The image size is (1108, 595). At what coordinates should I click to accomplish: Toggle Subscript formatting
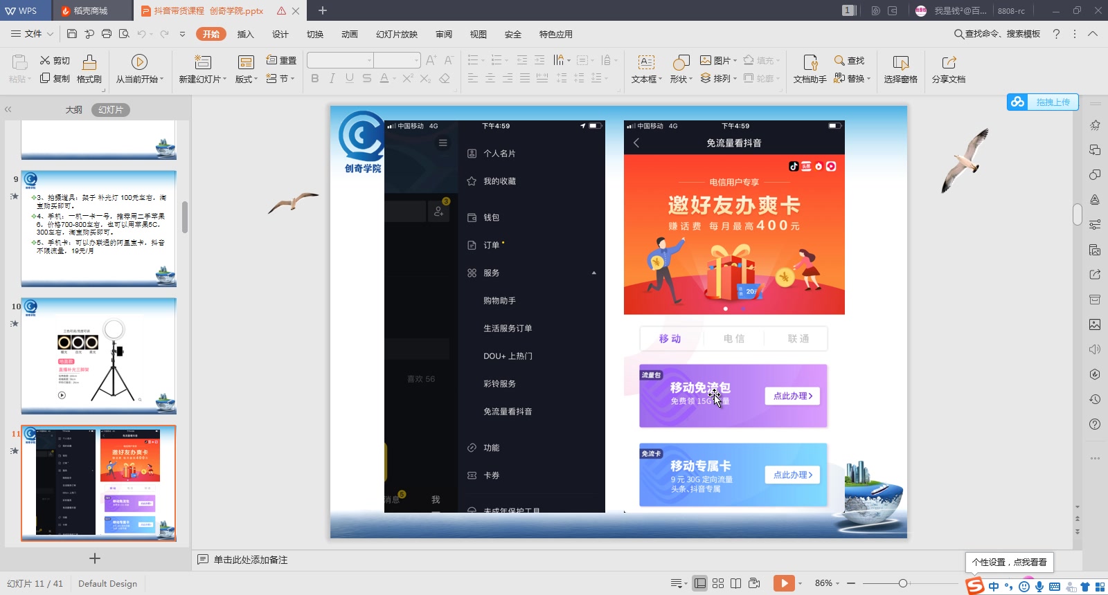425,79
